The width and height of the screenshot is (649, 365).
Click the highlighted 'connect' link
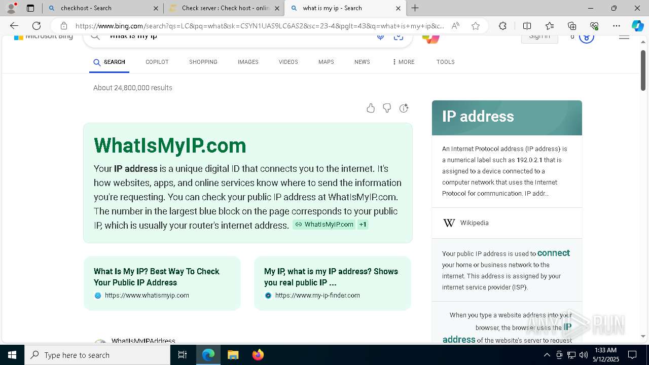pos(554,253)
